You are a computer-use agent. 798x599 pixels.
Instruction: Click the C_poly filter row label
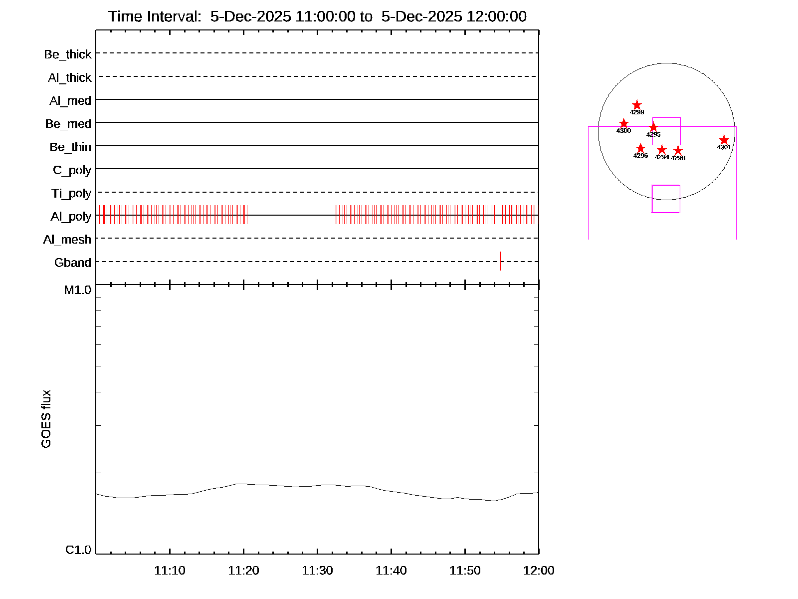(72, 170)
